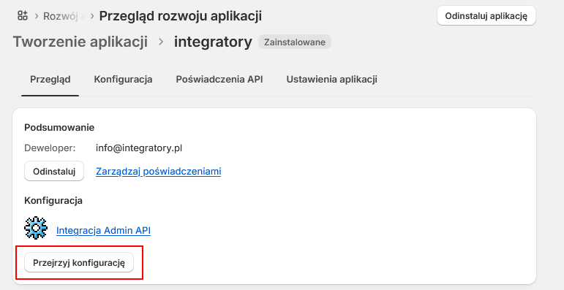
Task: Click the chevron after the apps icon
Action: tap(37, 16)
